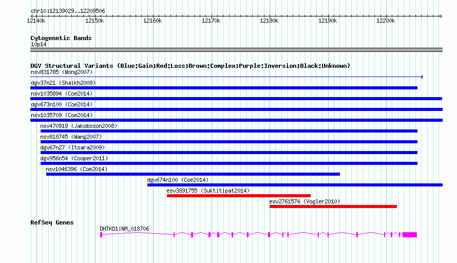Screen dimensions: 457x263
Task: Open variant esv2761574 (Vogler2010) label
Action: [x=304, y=201]
